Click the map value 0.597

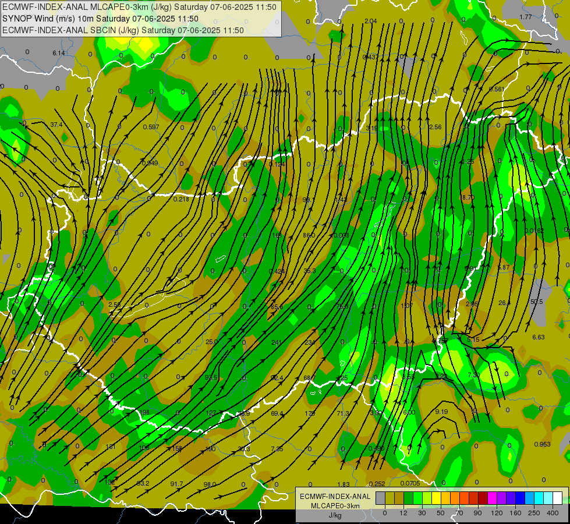(151, 127)
